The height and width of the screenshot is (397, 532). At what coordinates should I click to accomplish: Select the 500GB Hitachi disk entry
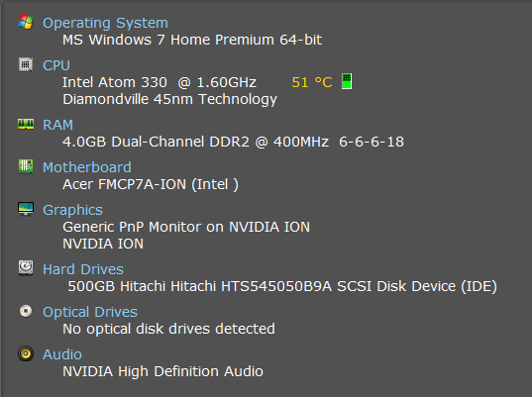click(282, 286)
